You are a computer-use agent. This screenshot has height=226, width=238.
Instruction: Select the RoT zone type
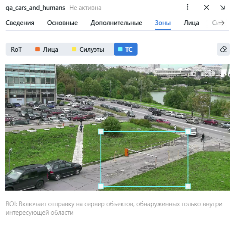(x=16, y=49)
